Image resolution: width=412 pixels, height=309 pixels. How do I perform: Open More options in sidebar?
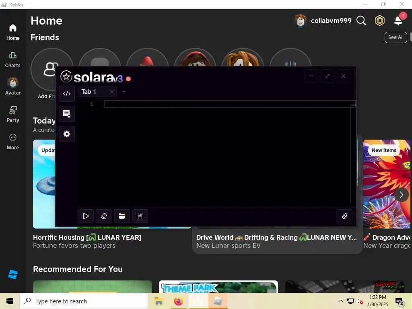pos(13,142)
